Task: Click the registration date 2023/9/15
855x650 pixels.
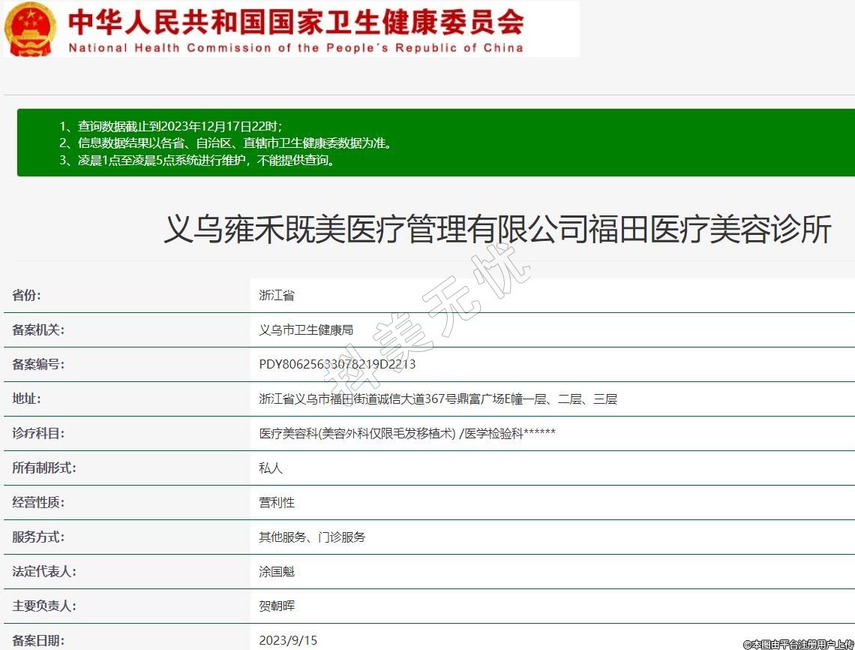Action: (x=288, y=640)
